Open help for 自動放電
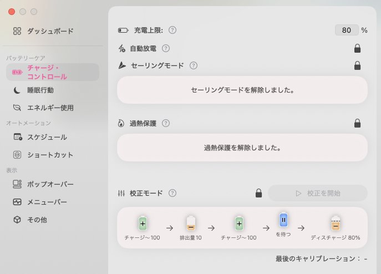The height and width of the screenshot is (274, 381). (x=166, y=48)
